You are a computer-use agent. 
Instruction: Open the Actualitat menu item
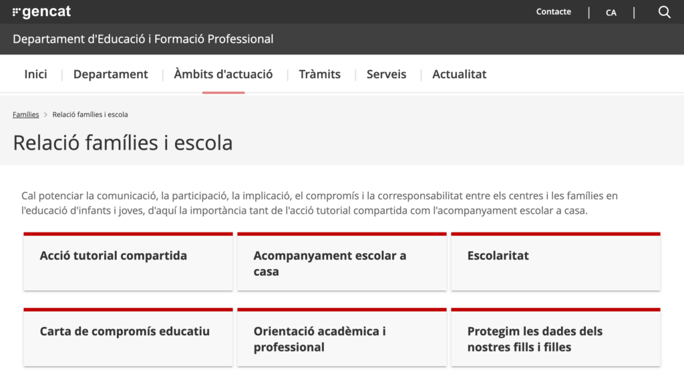click(460, 74)
